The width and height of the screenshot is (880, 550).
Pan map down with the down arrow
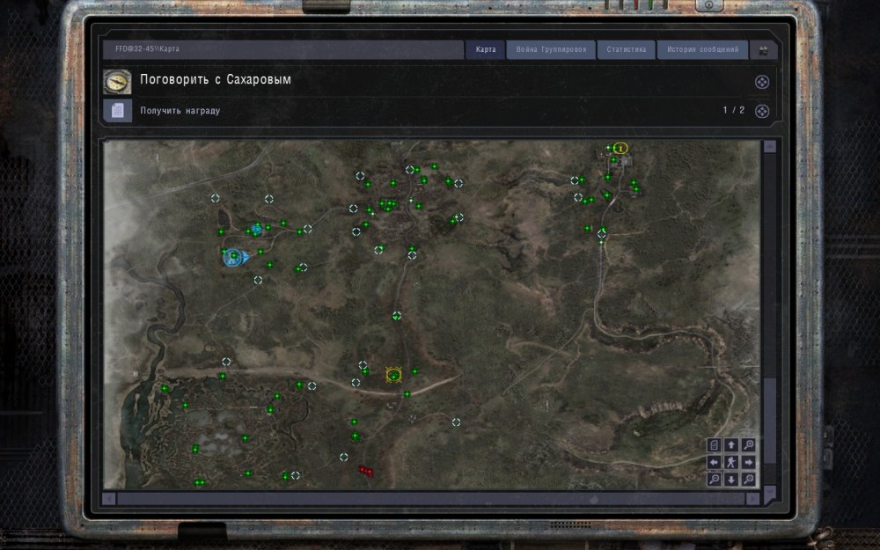tap(730, 480)
